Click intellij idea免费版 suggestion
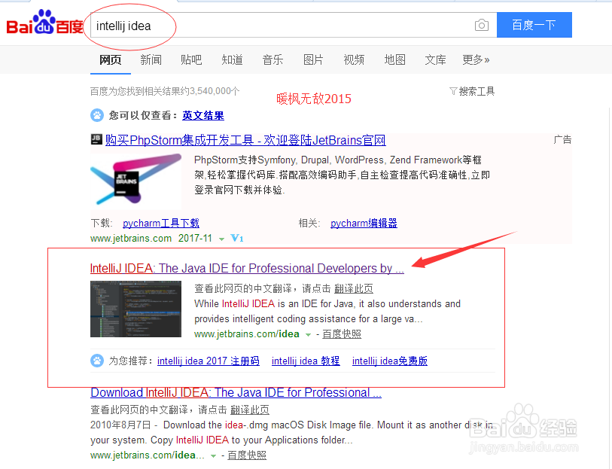This screenshot has width=612, height=469. [390, 361]
